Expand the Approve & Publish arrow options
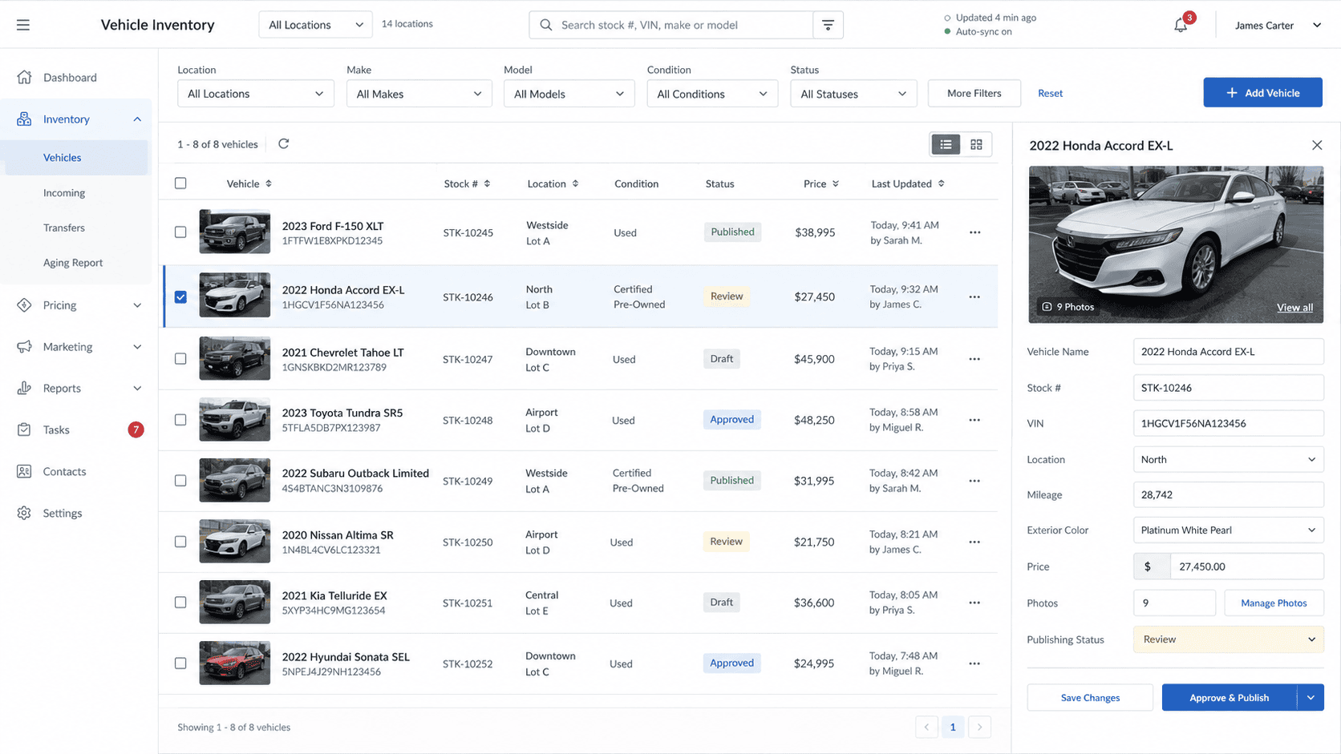 [x=1311, y=698]
